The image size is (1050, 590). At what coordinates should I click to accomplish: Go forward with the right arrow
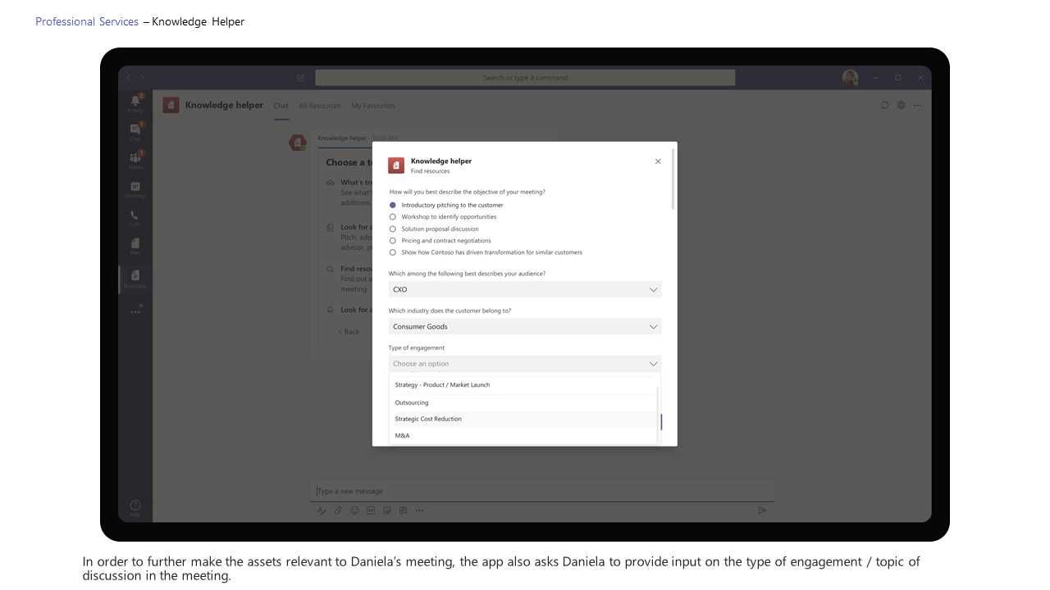click(142, 78)
